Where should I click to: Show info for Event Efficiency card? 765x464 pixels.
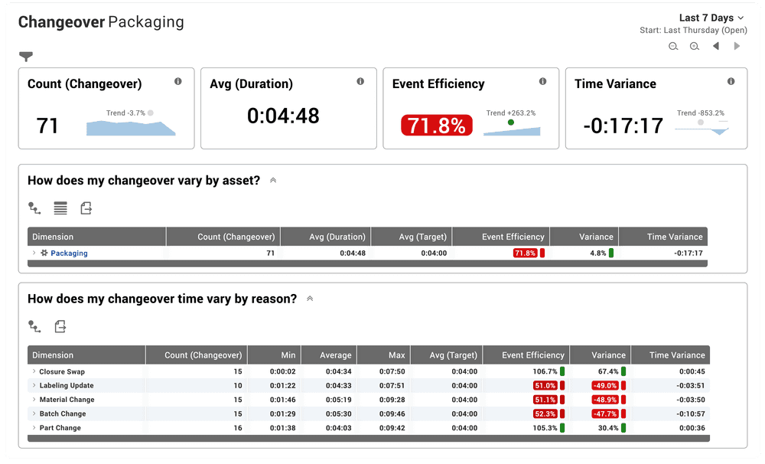tap(542, 82)
